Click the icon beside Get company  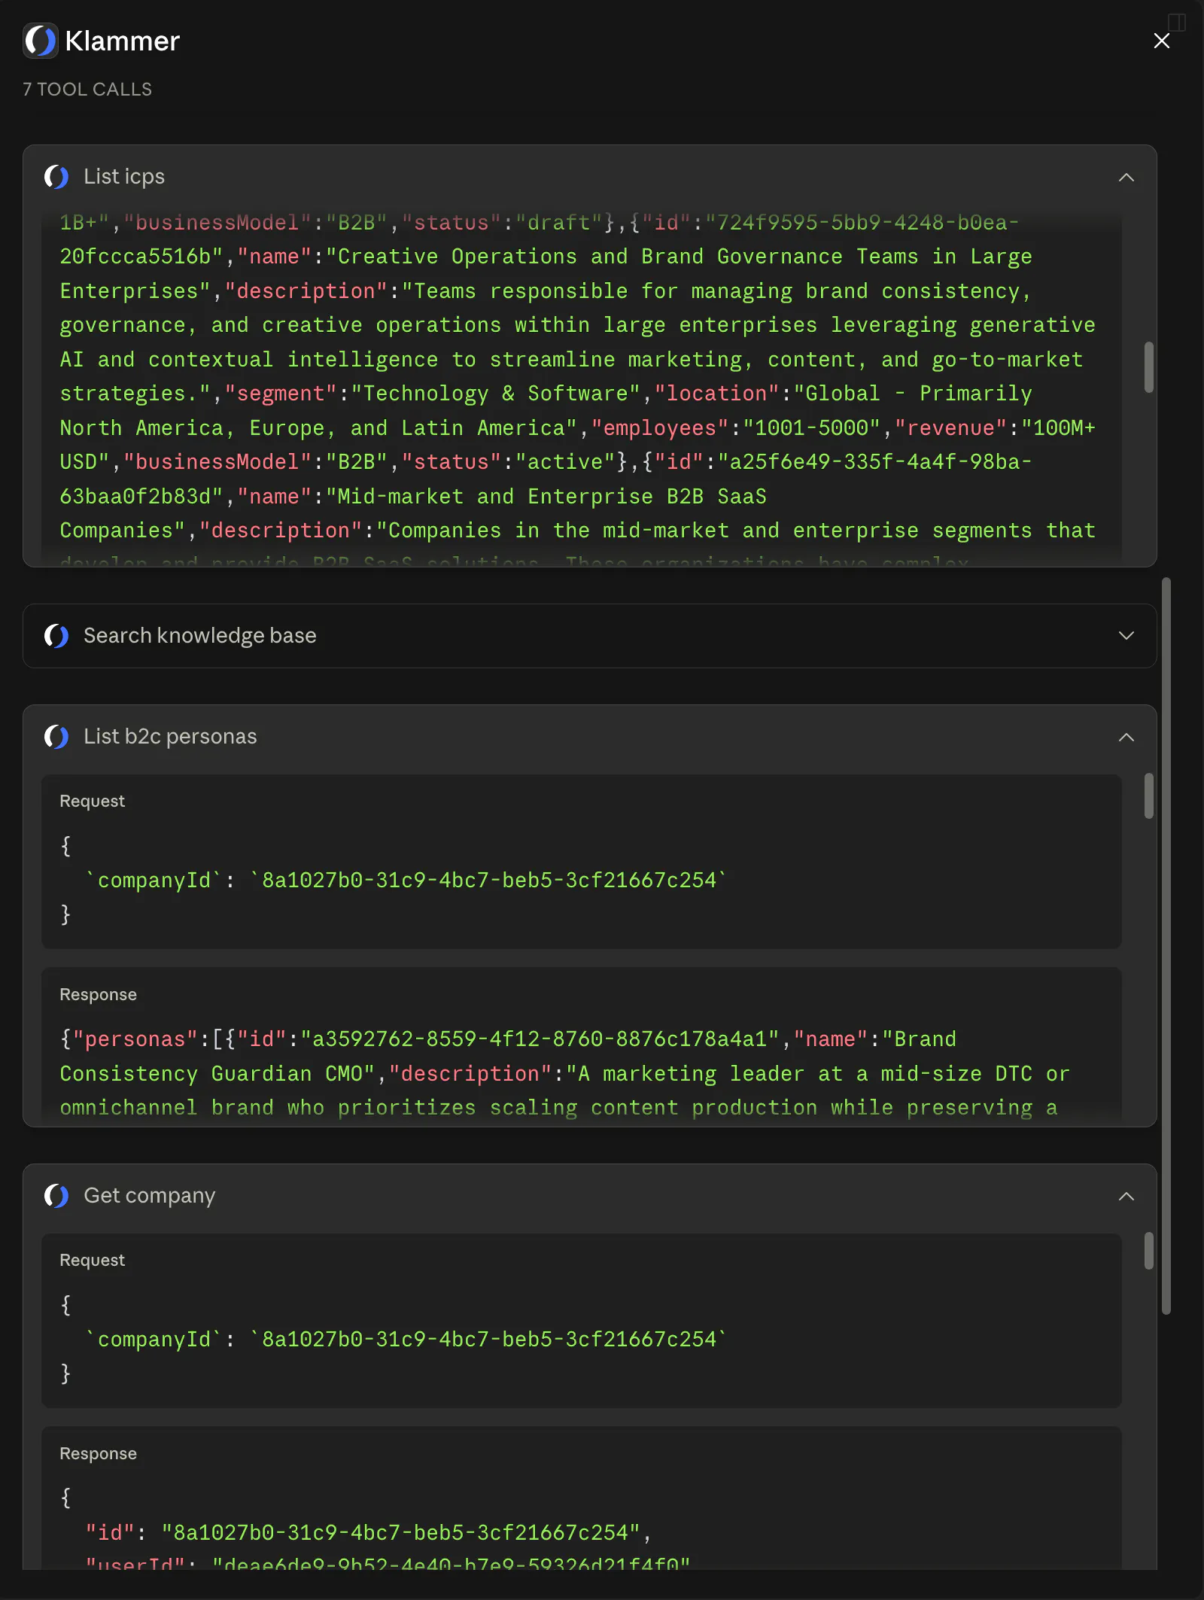(56, 1196)
